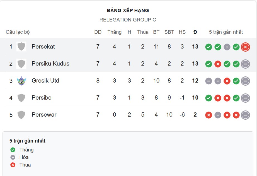
Task: Click Persiku Kudus's last draw indicator
Action: point(245,64)
